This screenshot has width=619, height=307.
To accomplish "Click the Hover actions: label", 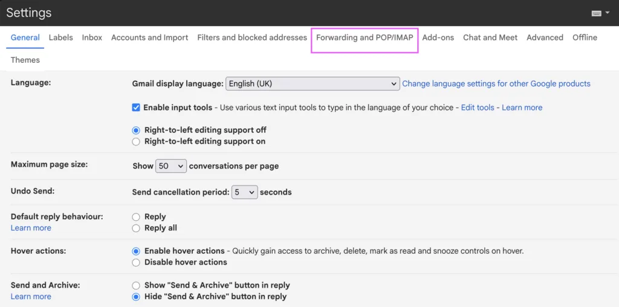I will click(38, 251).
